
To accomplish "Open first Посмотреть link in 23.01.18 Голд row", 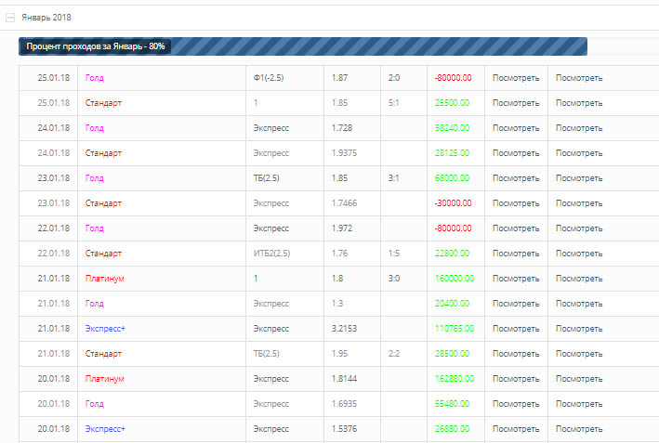I will 516,178.
